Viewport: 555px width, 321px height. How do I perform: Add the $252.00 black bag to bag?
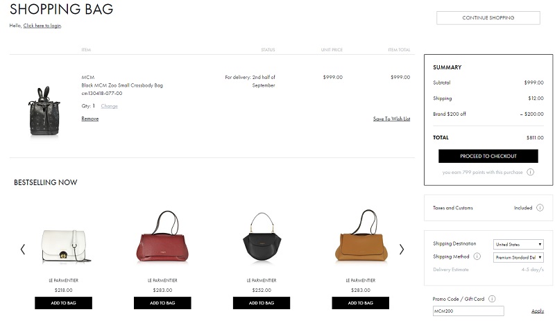click(x=262, y=303)
